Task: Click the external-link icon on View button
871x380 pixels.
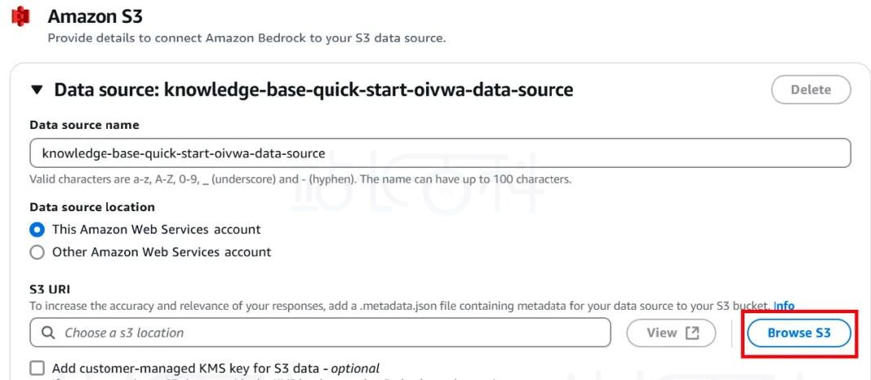Action: point(692,333)
